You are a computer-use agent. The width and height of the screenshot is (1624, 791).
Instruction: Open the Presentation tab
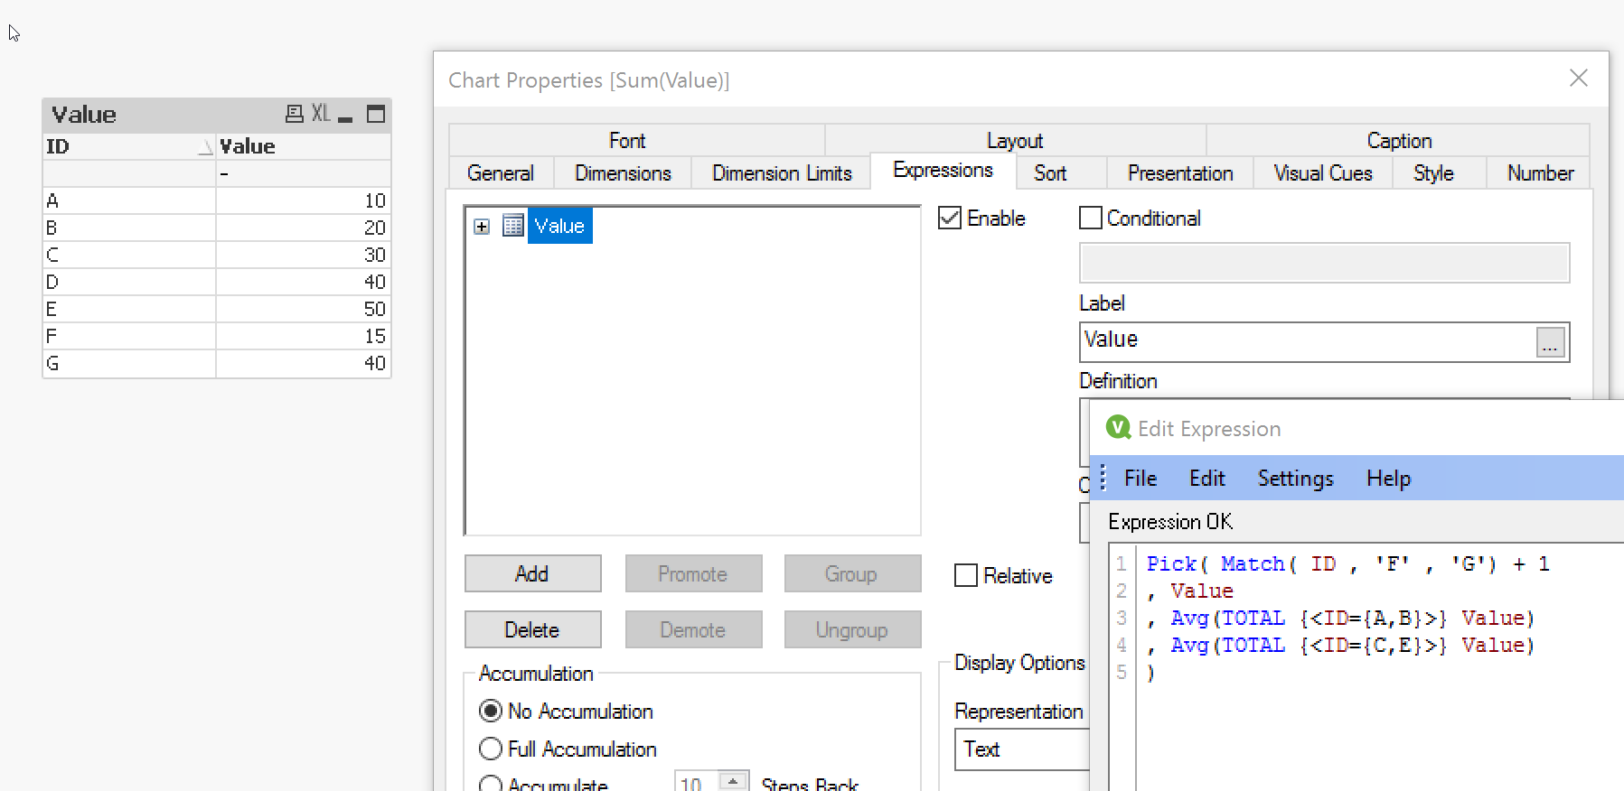tap(1180, 173)
